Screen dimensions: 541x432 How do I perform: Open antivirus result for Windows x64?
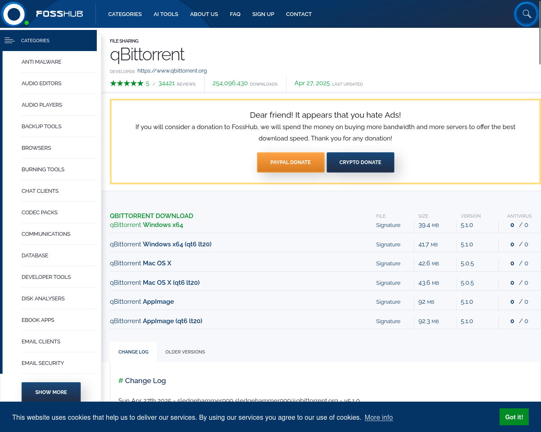point(519,225)
